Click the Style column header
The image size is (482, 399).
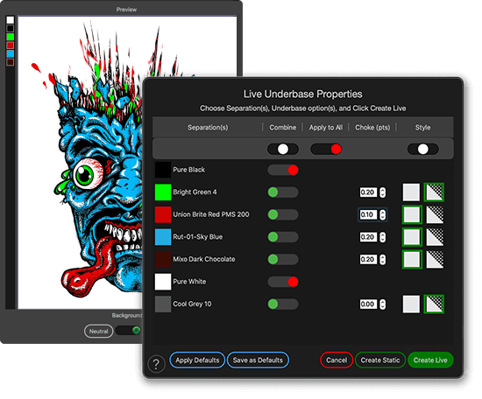[x=422, y=128]
